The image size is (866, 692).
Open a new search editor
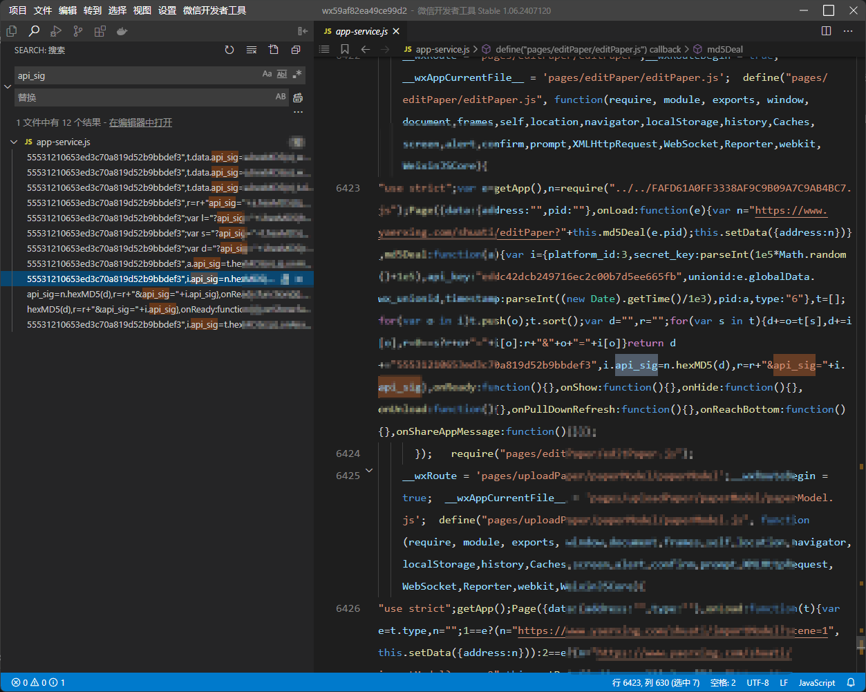tap(274, 50)
